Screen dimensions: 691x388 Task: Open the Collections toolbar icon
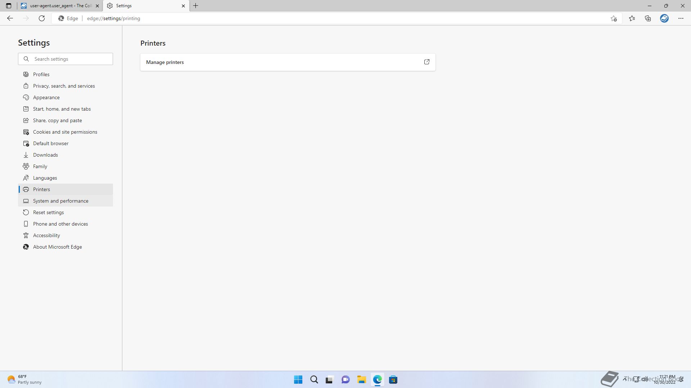(x=648, y=18)
